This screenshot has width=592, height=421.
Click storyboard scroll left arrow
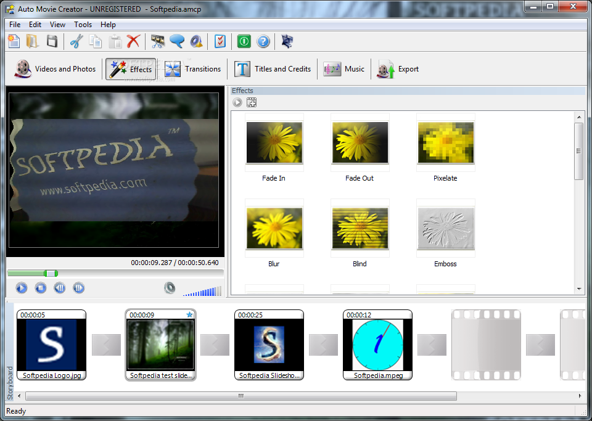(x=19, y=396)
